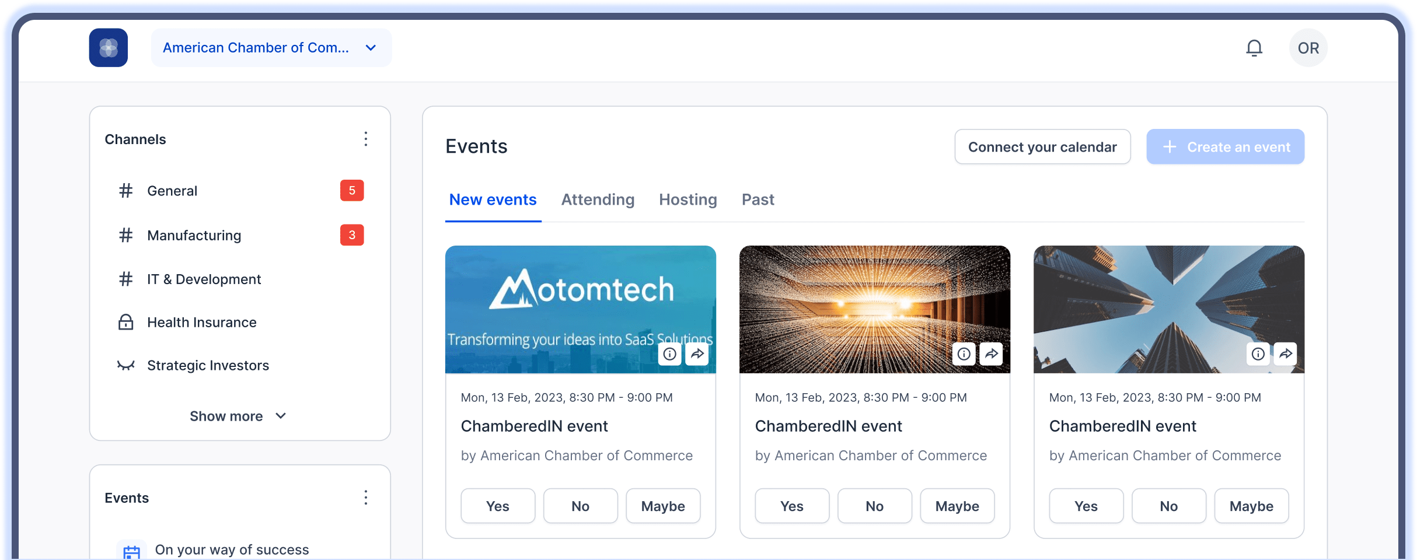1417x560 pixels.
Task: Open info on the skyscraper event card
Action: pyautogui.click(x=1258, y=353)
